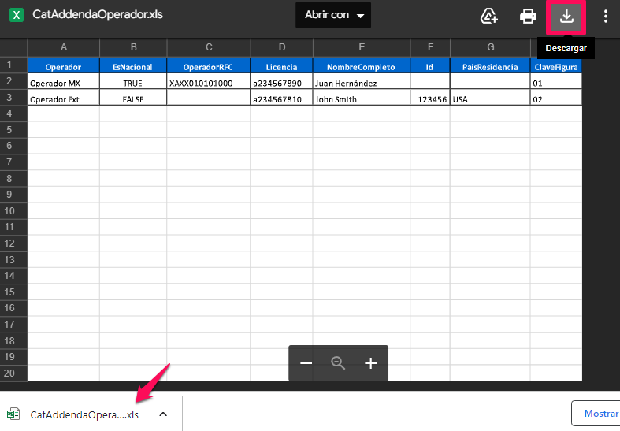Click the USA cell in PaisResidencia

tap(489, 99)
